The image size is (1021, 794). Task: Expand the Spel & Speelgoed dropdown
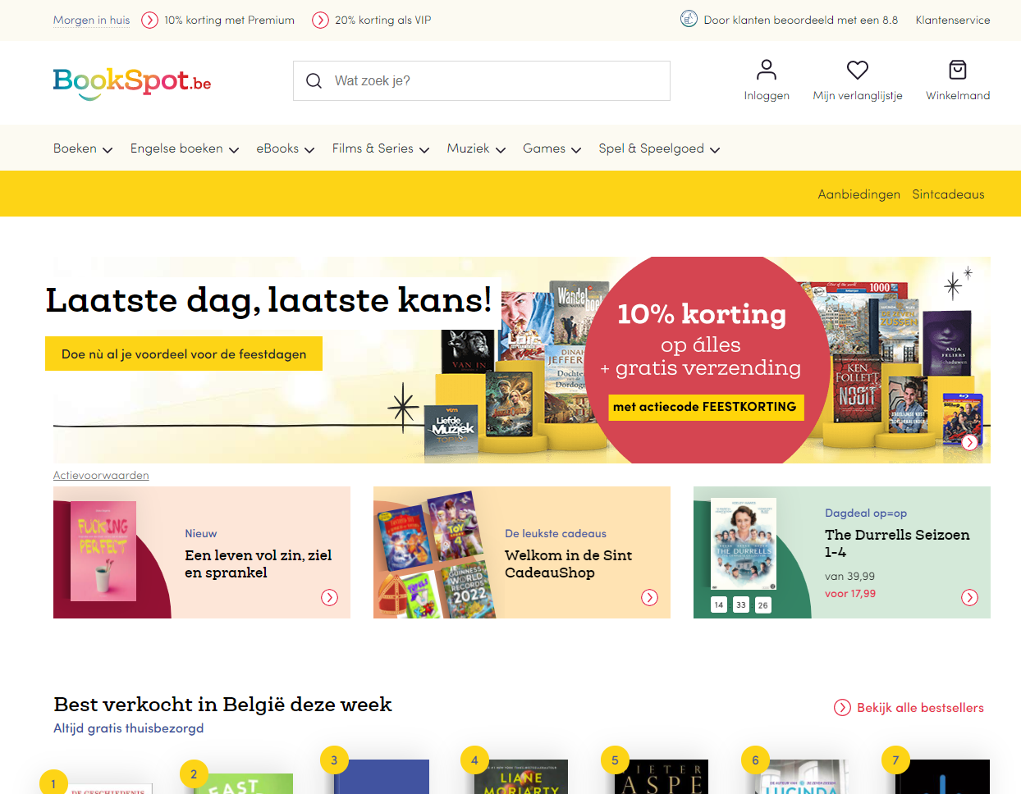pyautogui.click(x=659, y=148)
